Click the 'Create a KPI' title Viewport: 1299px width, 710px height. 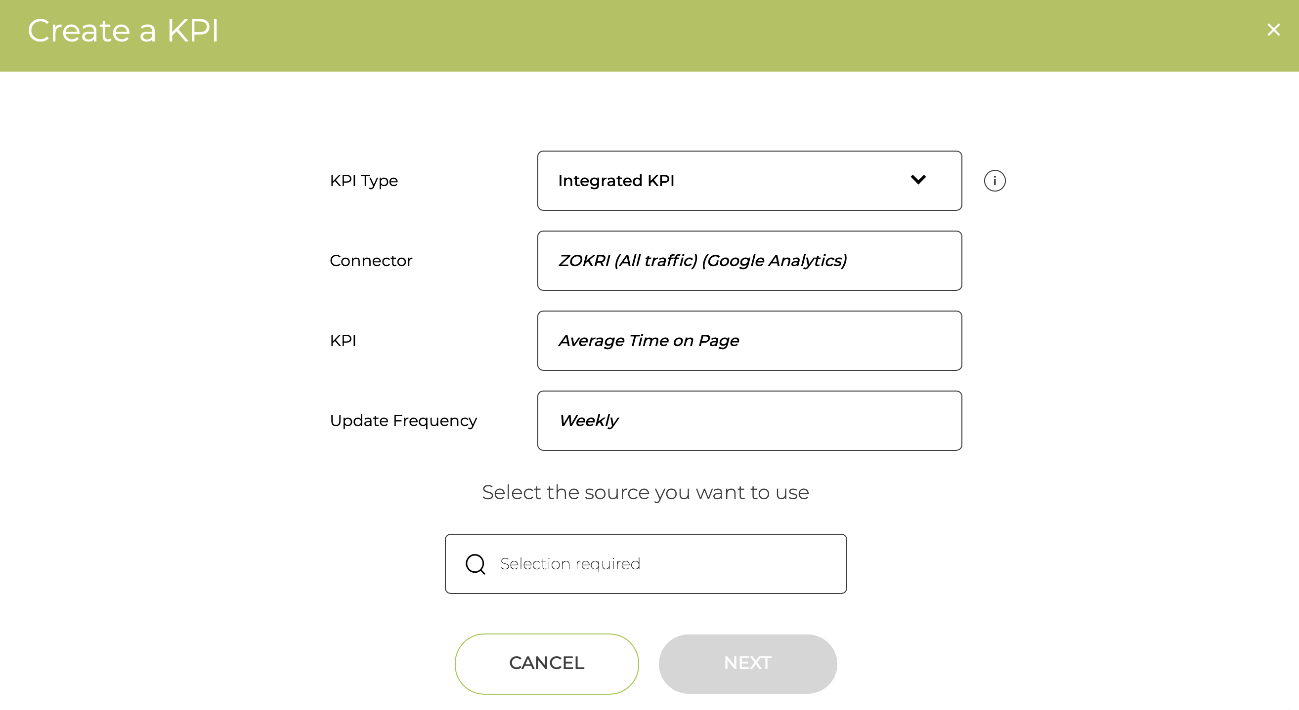click(x=123, y=31)
